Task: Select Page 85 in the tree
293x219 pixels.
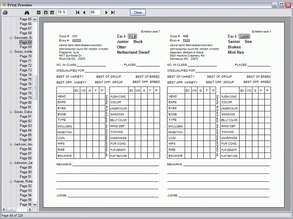Action: (x=26, y=135)
